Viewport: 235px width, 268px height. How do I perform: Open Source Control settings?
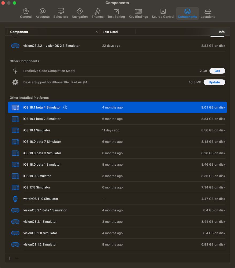tap(163, 13)
